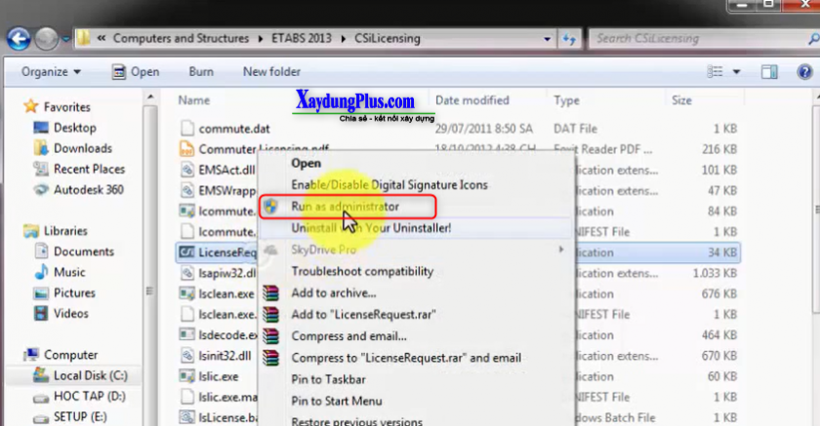The height and width of the screenshot is (426, 820).
Task: Choose Troubleshoot compatibility
Action: coord(362,271)
